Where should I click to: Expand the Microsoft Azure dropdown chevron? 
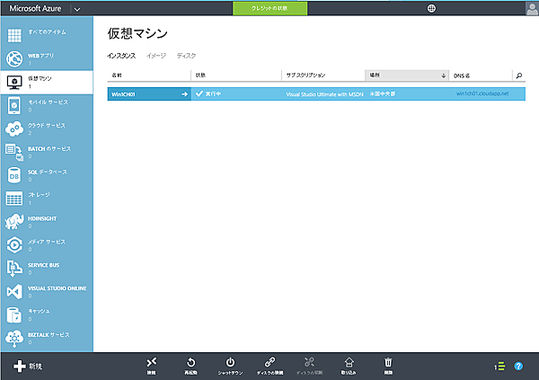[76, 8]
